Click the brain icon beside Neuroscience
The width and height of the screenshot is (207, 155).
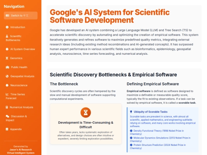click(x=7, y=85)
